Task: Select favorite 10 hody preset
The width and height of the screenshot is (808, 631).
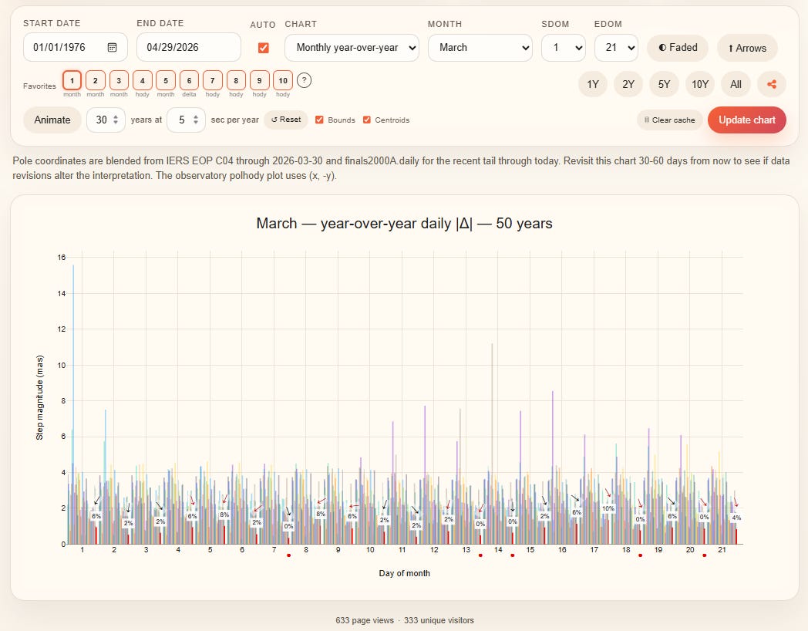Action: pyautogui.click(x=283, y=80)
